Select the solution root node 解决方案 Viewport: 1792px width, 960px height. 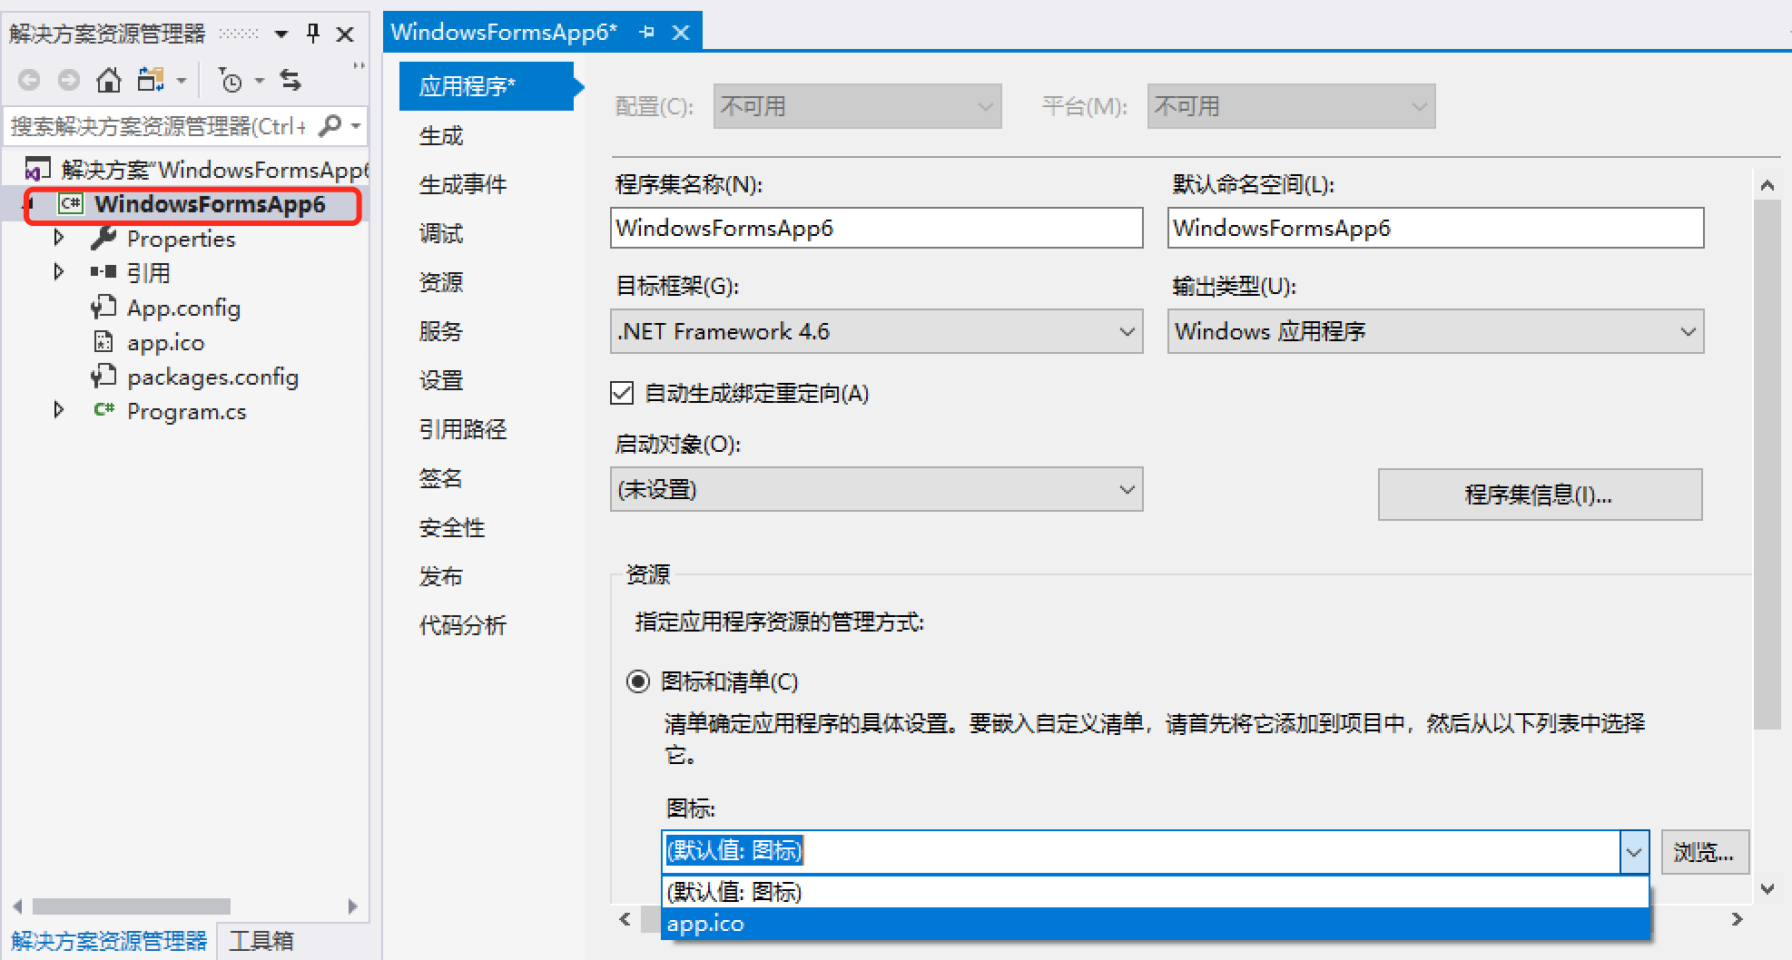pos(213,170)
